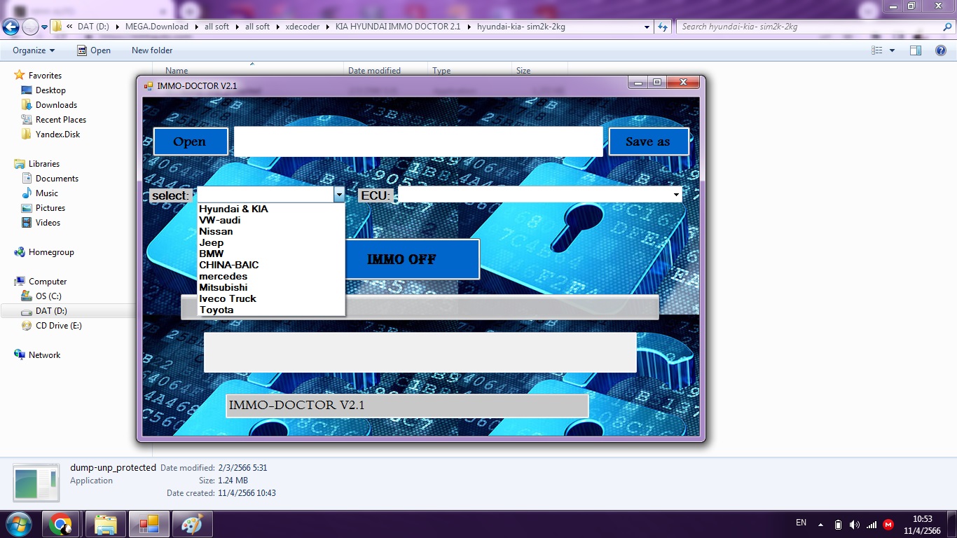Click the refresh button beside address bar

click(x=663, y=27)
